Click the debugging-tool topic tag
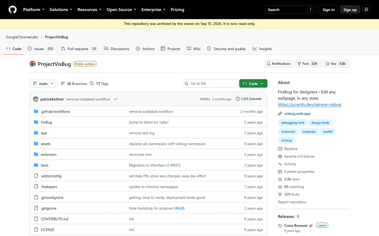 click(293, 123)
